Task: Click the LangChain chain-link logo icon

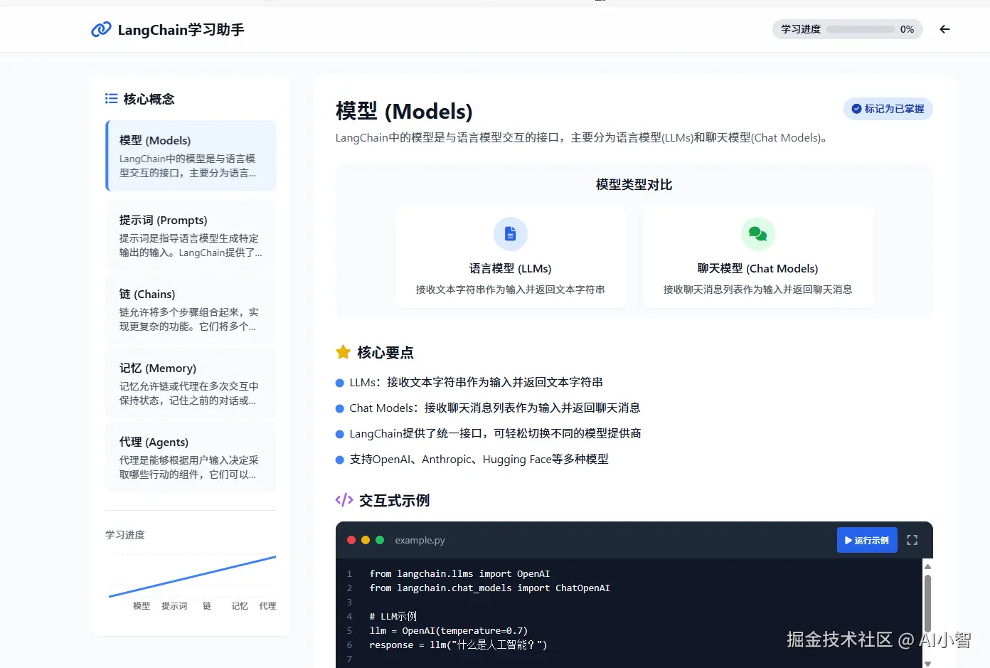Action: pos(101,29)
